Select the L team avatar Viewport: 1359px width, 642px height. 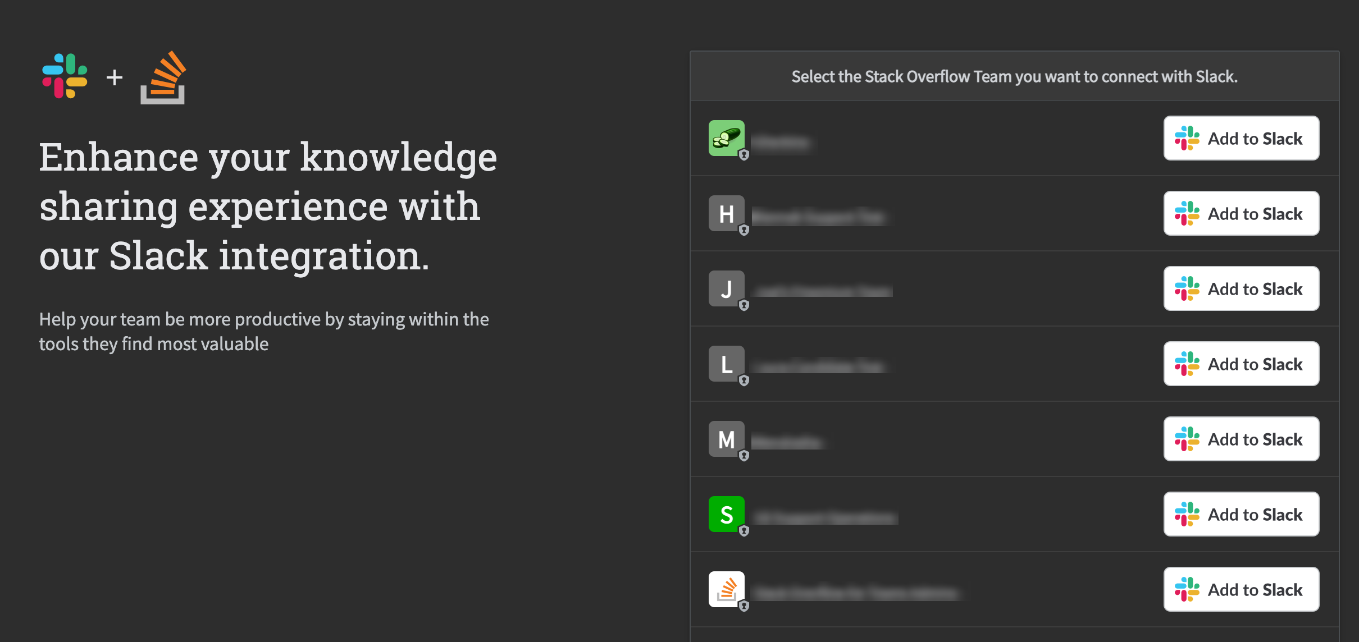726,364
